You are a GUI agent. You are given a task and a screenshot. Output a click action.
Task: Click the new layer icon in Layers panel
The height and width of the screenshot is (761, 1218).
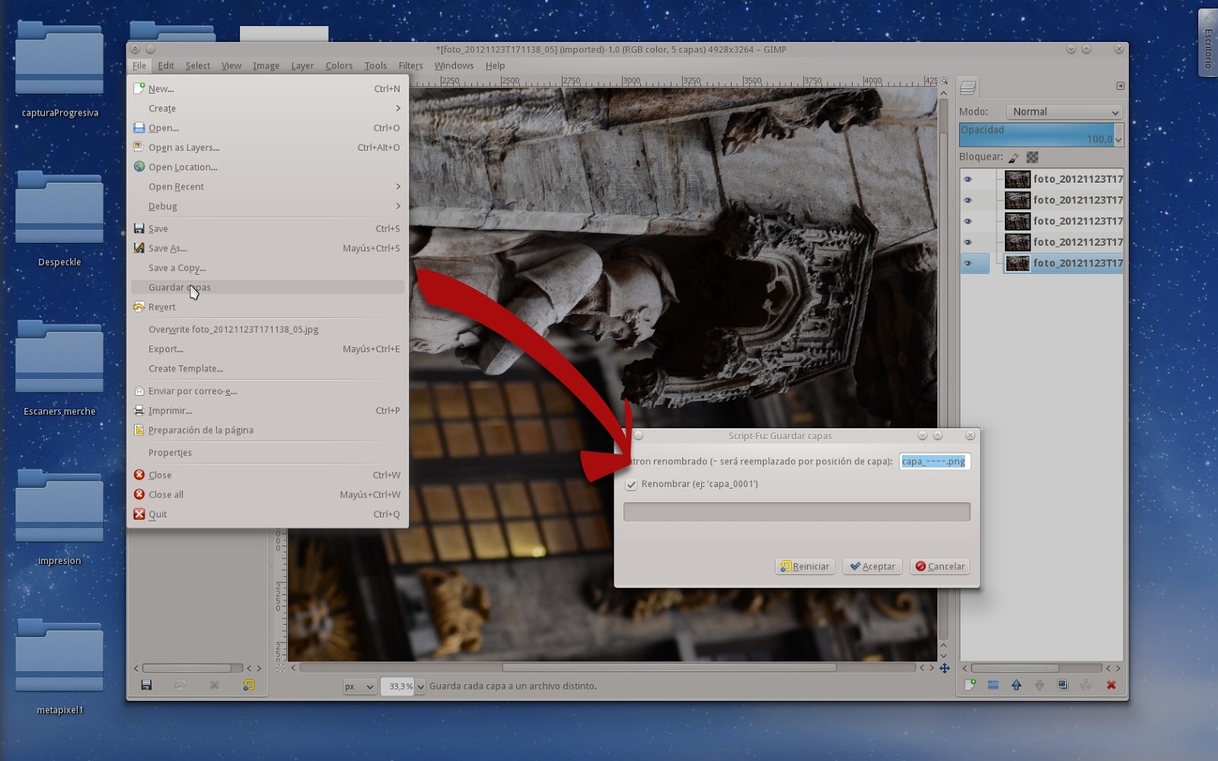coord(970,685)
